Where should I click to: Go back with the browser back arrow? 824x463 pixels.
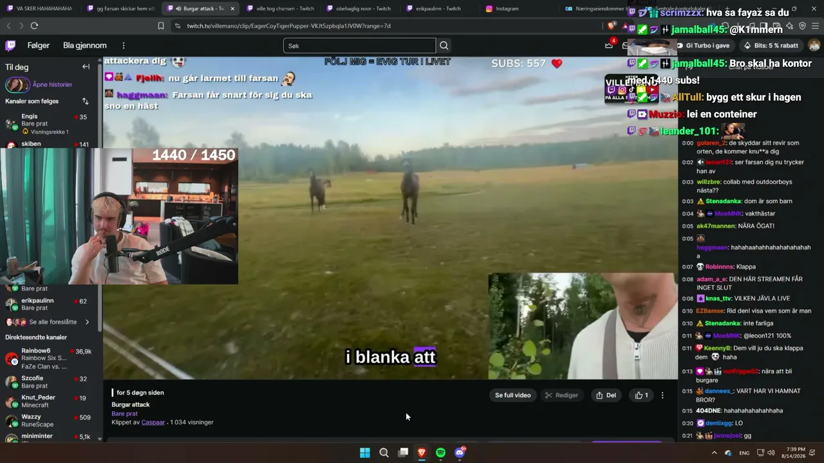8,26
